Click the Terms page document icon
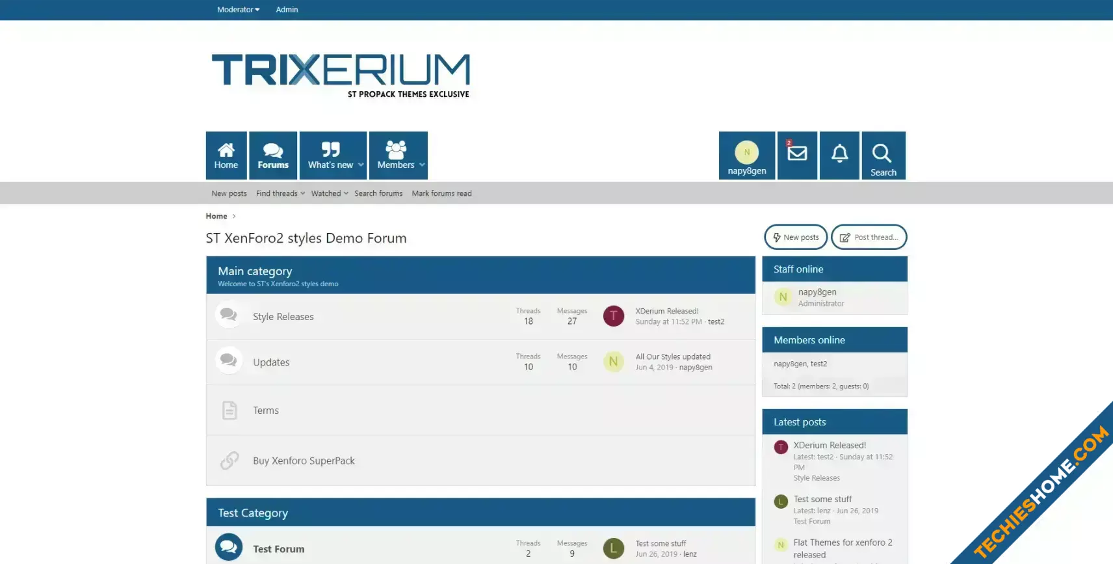The image size is (1113, 564). (229, 410)
